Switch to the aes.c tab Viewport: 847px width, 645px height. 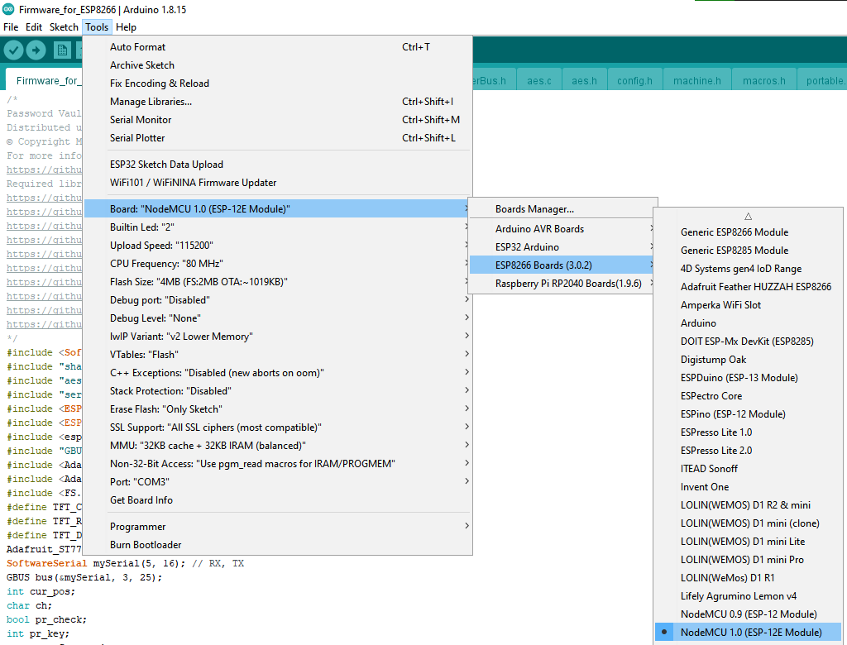pos(539,80)
